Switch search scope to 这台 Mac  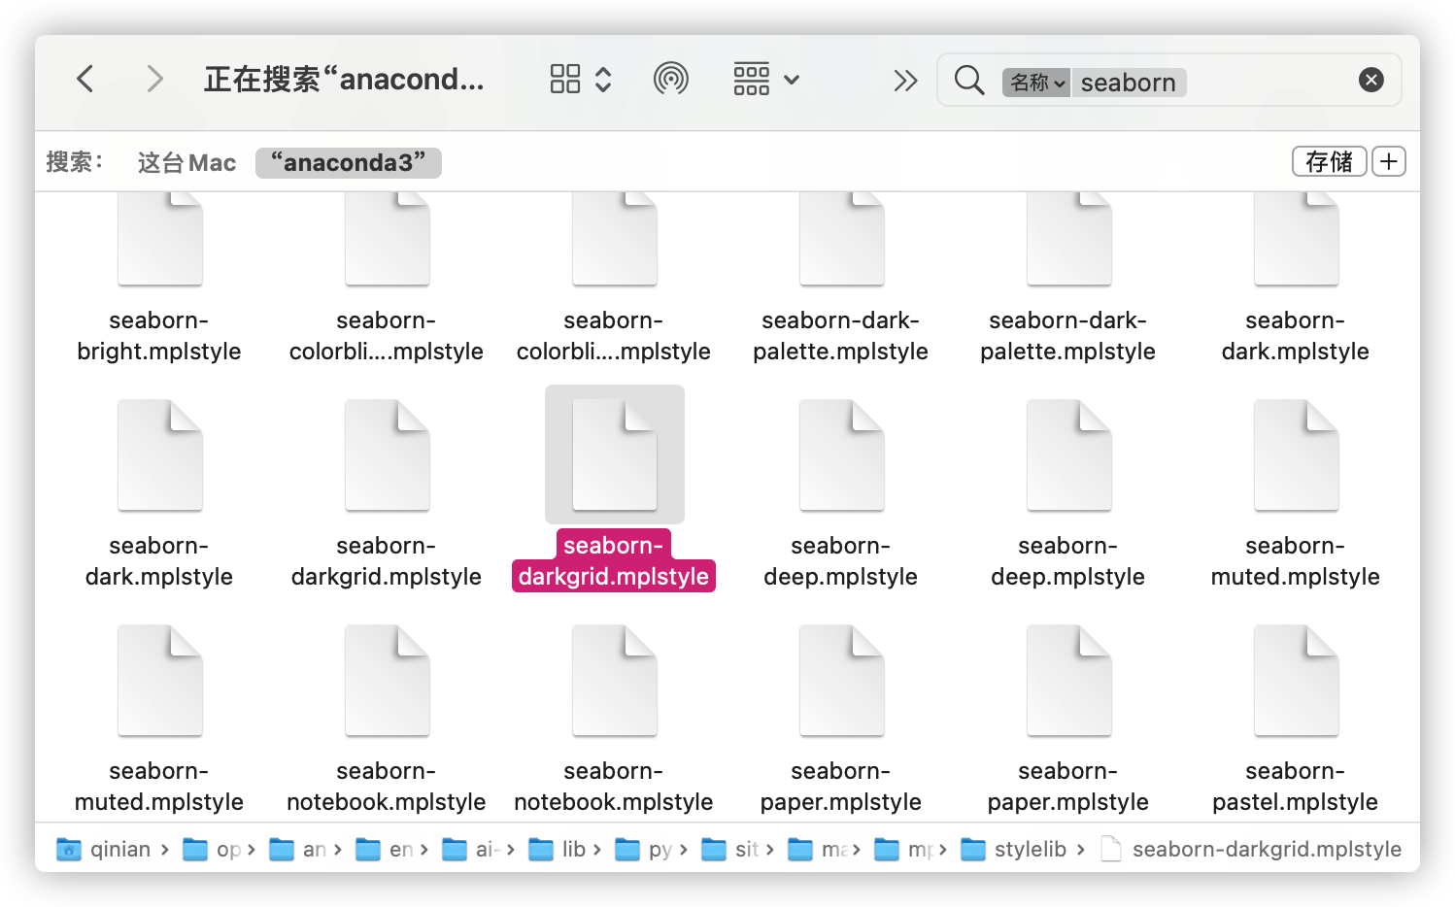[x=186, y=162]
